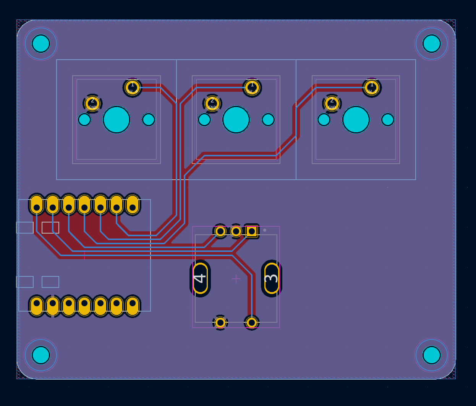Click the encoder footprint center anchor cross
Screen dimensions: 476x406
tap(236, 279)
